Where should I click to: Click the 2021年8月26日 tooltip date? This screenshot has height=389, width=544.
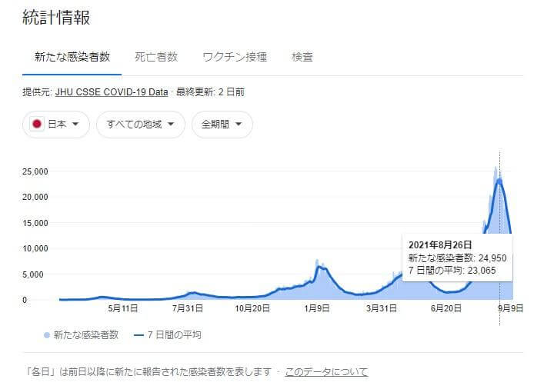click(440, 244)
